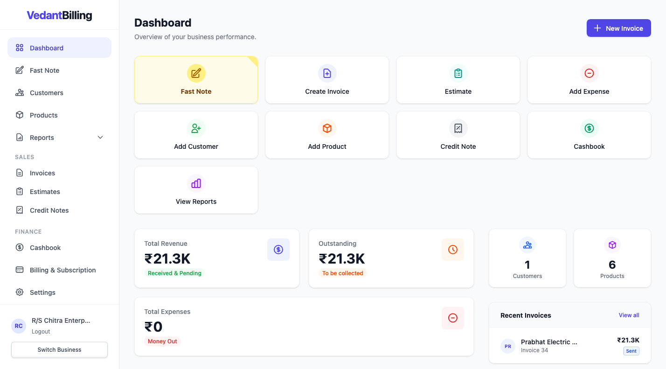
Task: Collapse the Estimates entry under Sales
Action: 44,191
